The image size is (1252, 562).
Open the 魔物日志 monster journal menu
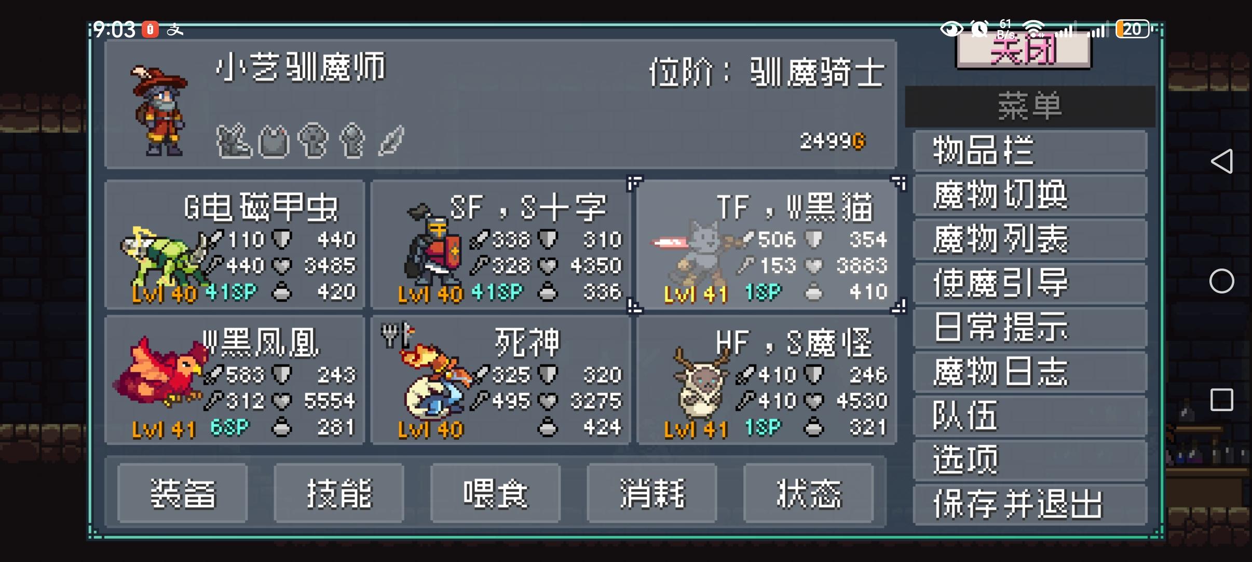1030,372
